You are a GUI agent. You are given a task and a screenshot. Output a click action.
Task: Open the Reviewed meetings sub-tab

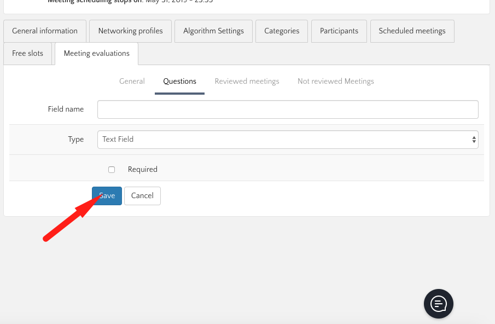(x=247, y=82)
